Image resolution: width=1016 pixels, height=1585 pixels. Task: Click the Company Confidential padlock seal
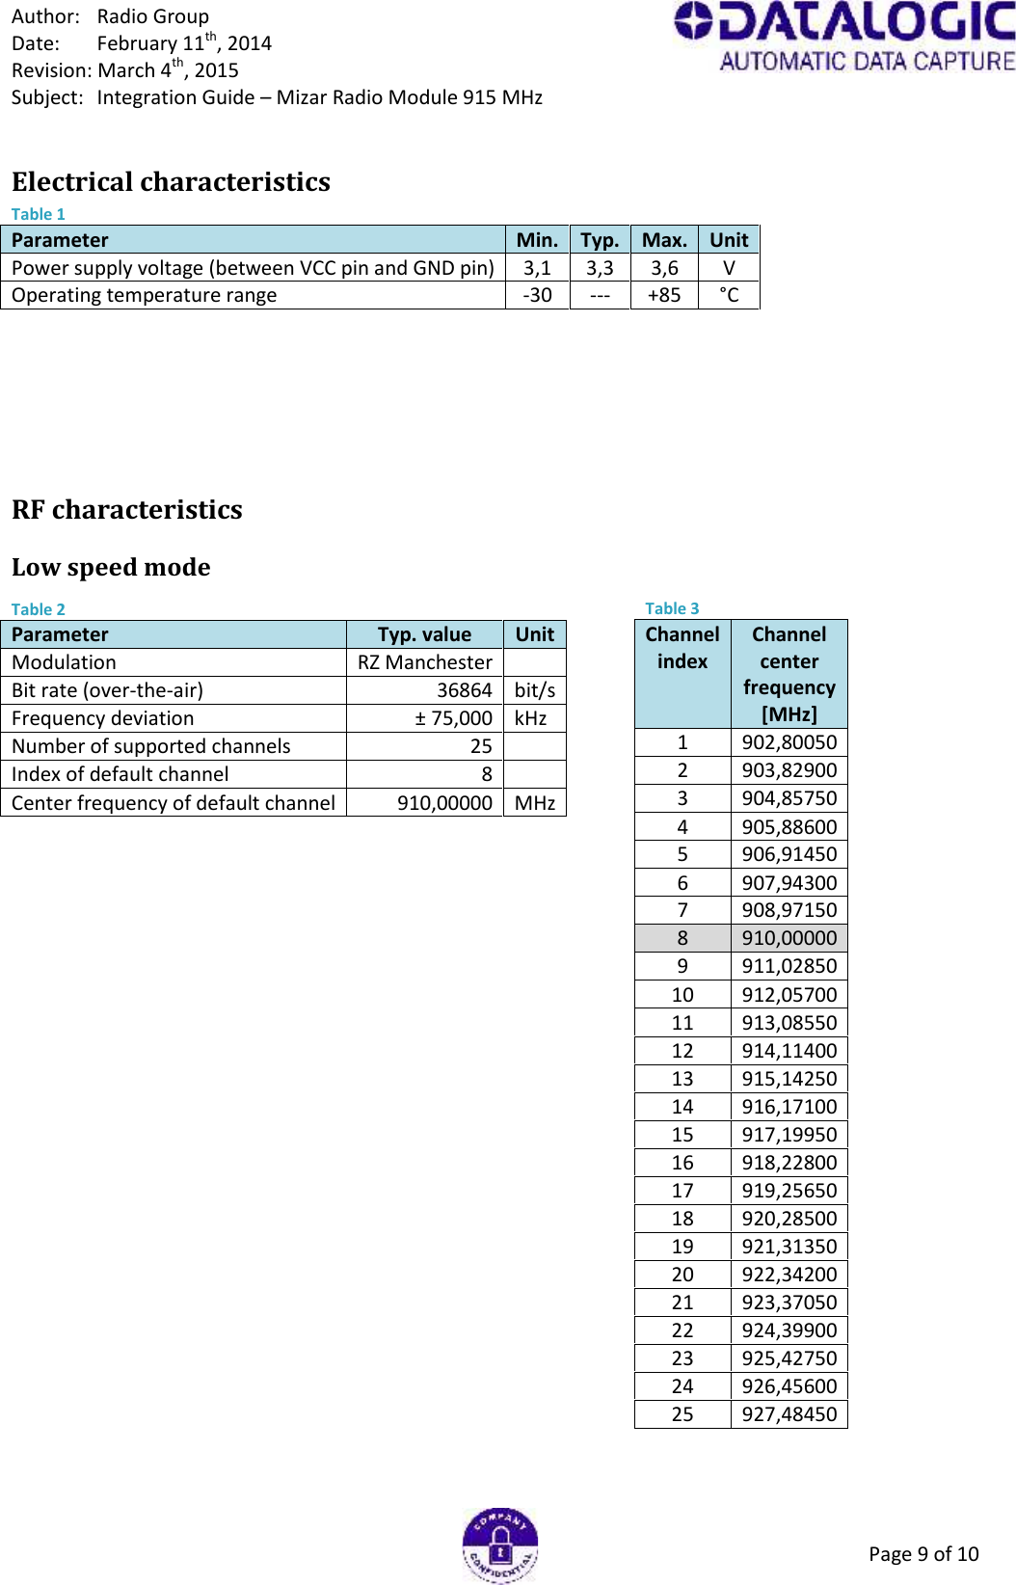pyautogui.click(x=500, y=1545)
